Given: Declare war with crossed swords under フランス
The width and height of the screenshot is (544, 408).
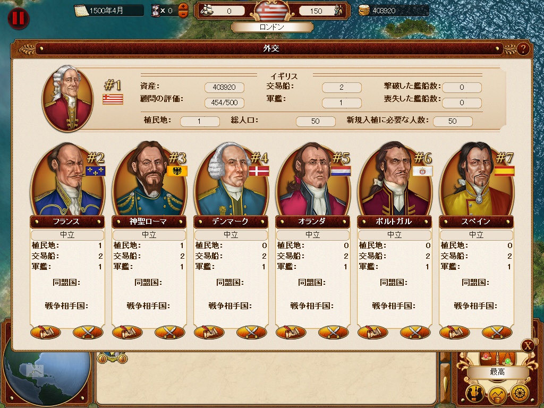Looking at the screenshot, I should (x=88, y=332).
